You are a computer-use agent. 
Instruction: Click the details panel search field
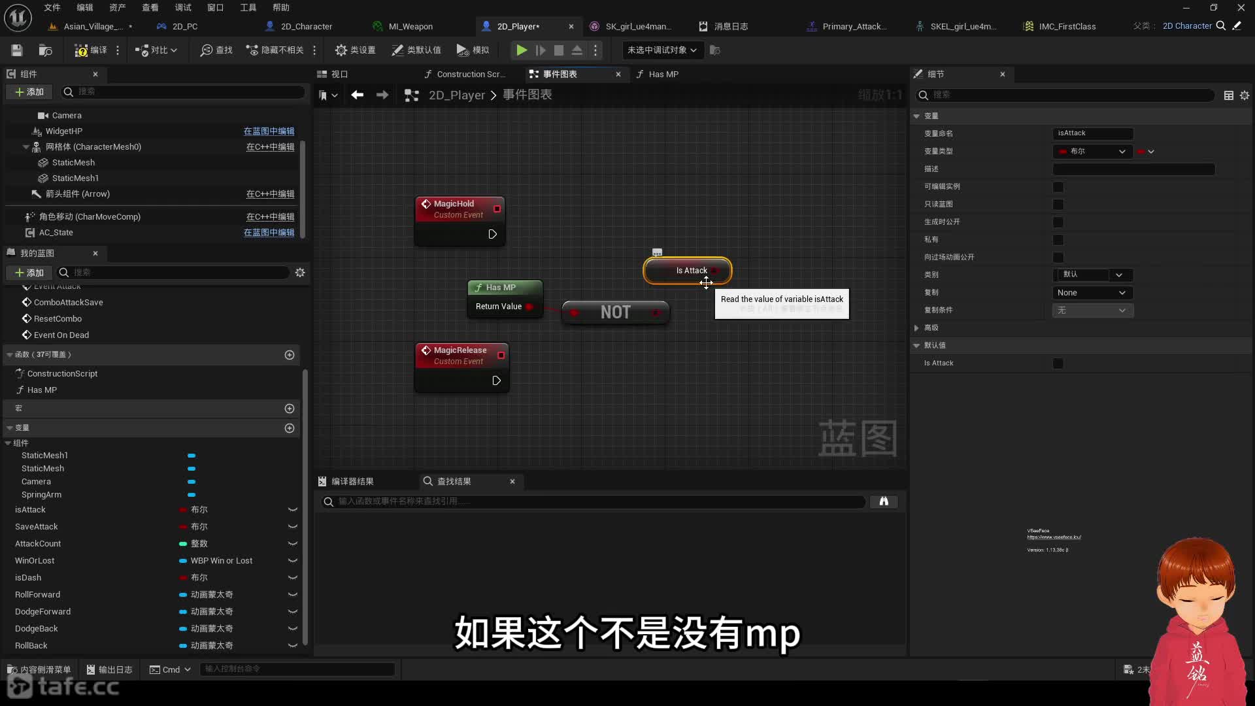1065,95
